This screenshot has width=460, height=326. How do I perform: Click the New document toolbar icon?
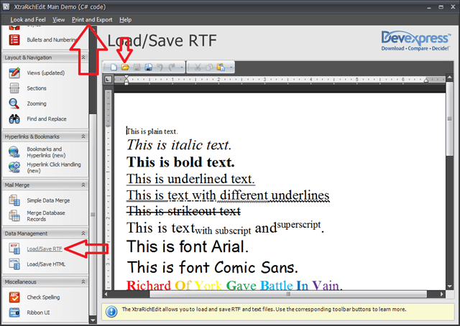[114, 67]
